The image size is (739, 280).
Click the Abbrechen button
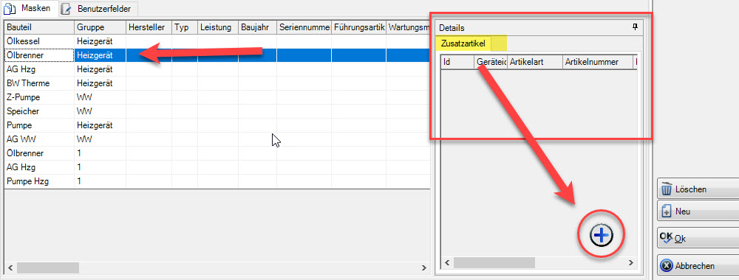[x=698, y=266]
